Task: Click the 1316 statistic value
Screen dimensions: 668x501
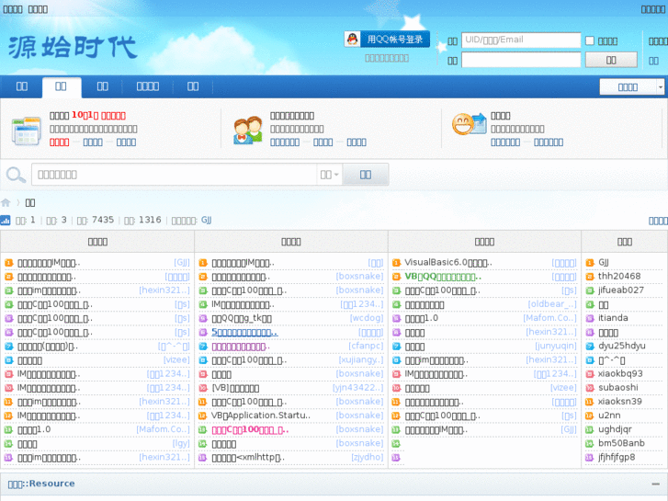Action: tap(150, 220)
